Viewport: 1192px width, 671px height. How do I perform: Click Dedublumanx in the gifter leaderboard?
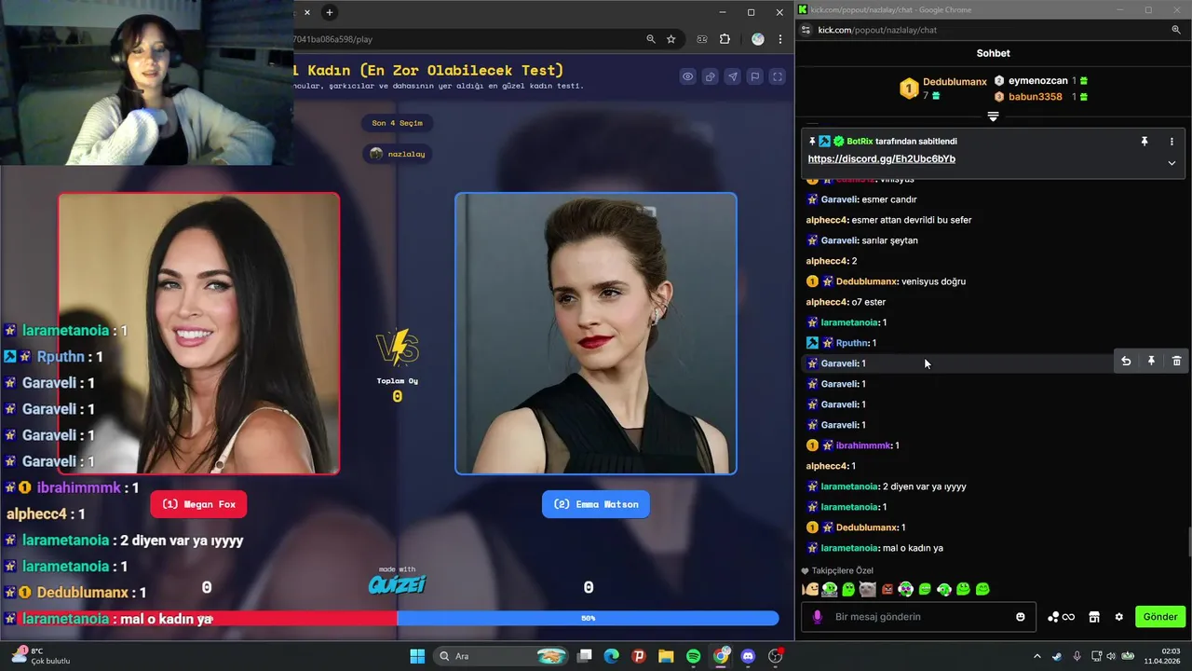coord(955,82)
